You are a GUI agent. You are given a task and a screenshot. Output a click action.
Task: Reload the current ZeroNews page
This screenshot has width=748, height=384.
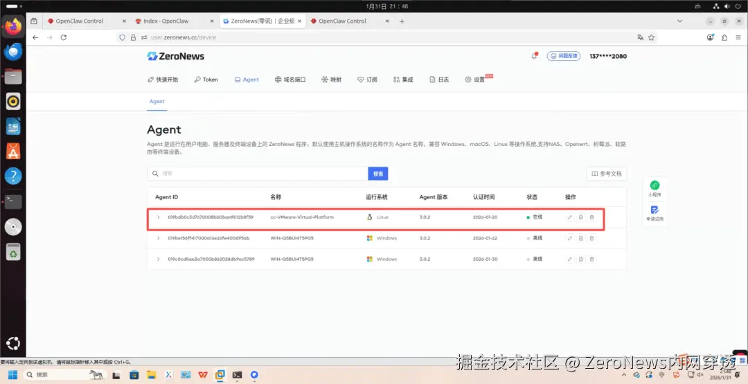(64, 37)
